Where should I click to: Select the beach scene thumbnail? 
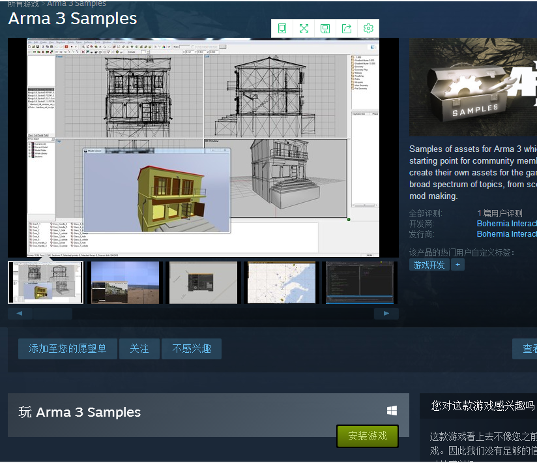125,282
